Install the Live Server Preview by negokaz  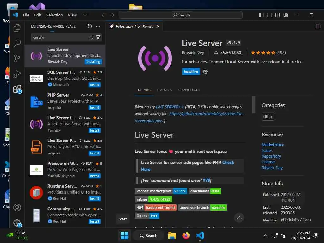[x=94, y=153]
